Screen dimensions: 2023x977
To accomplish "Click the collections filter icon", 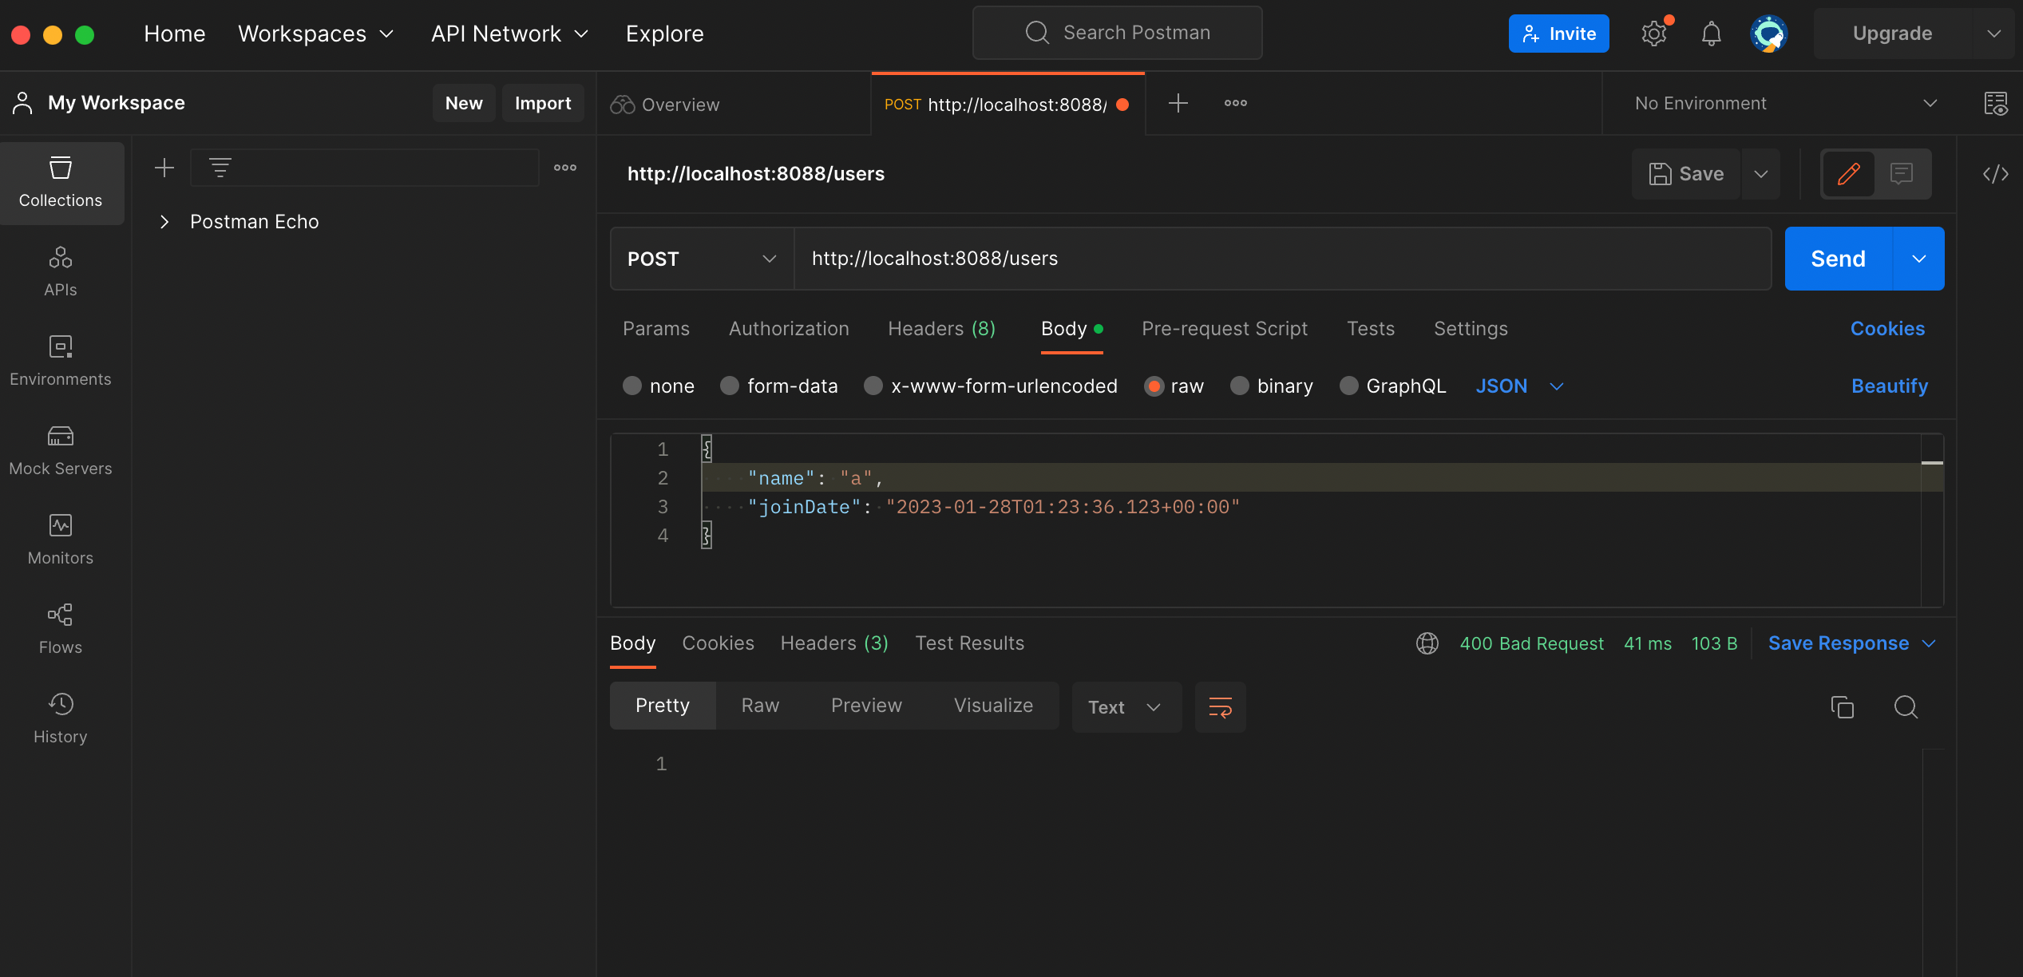I will 220,168.
